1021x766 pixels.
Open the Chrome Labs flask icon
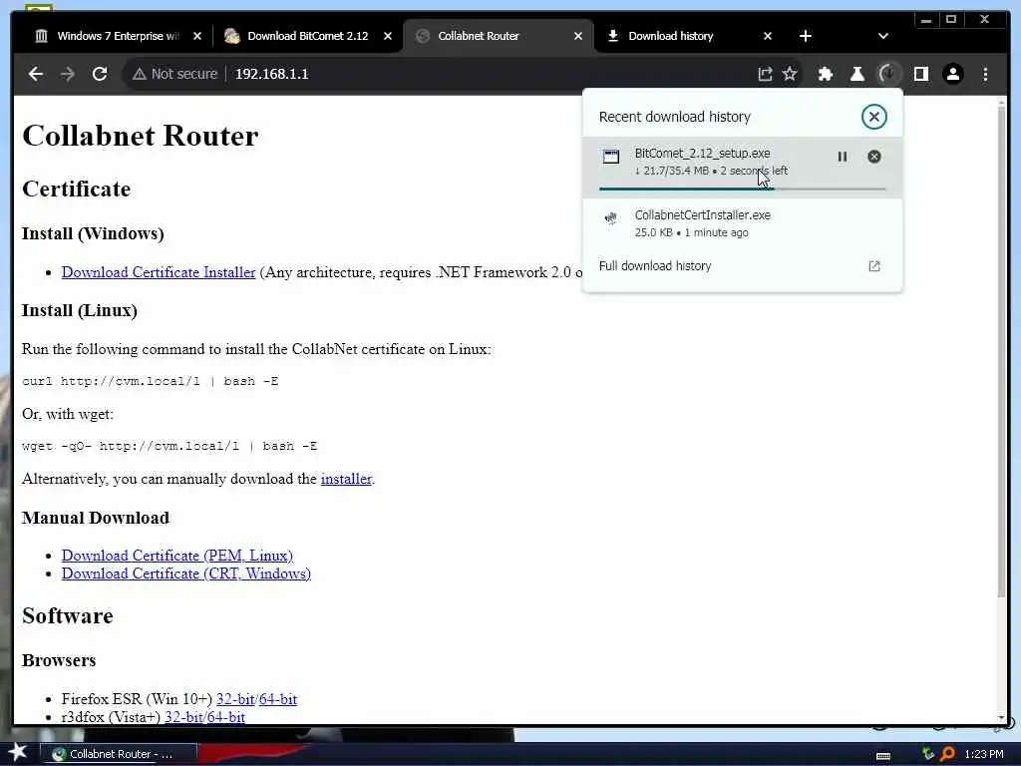pyautogui.click(x=856, y=74)
